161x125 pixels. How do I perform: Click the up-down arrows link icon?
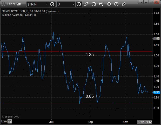(124, 4)
